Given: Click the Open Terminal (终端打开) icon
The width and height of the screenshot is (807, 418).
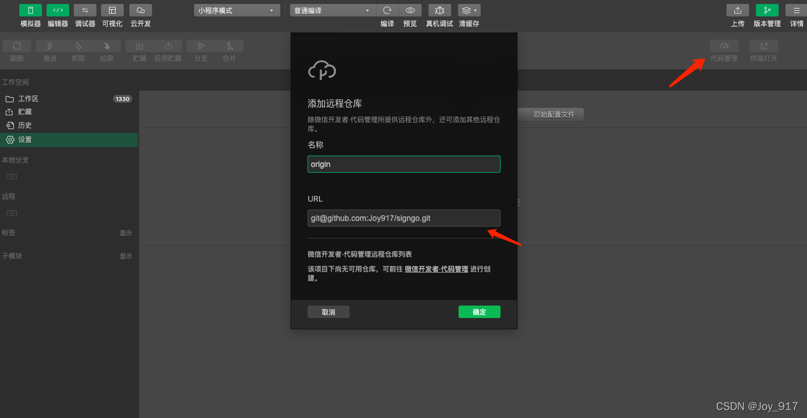Looking at the screenshot, I should click(x=764, y=46).
